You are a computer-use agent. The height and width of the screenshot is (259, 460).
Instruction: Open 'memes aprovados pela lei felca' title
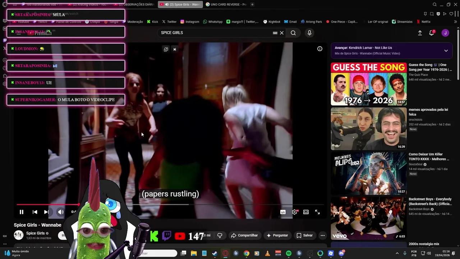[x=428, y=112]
